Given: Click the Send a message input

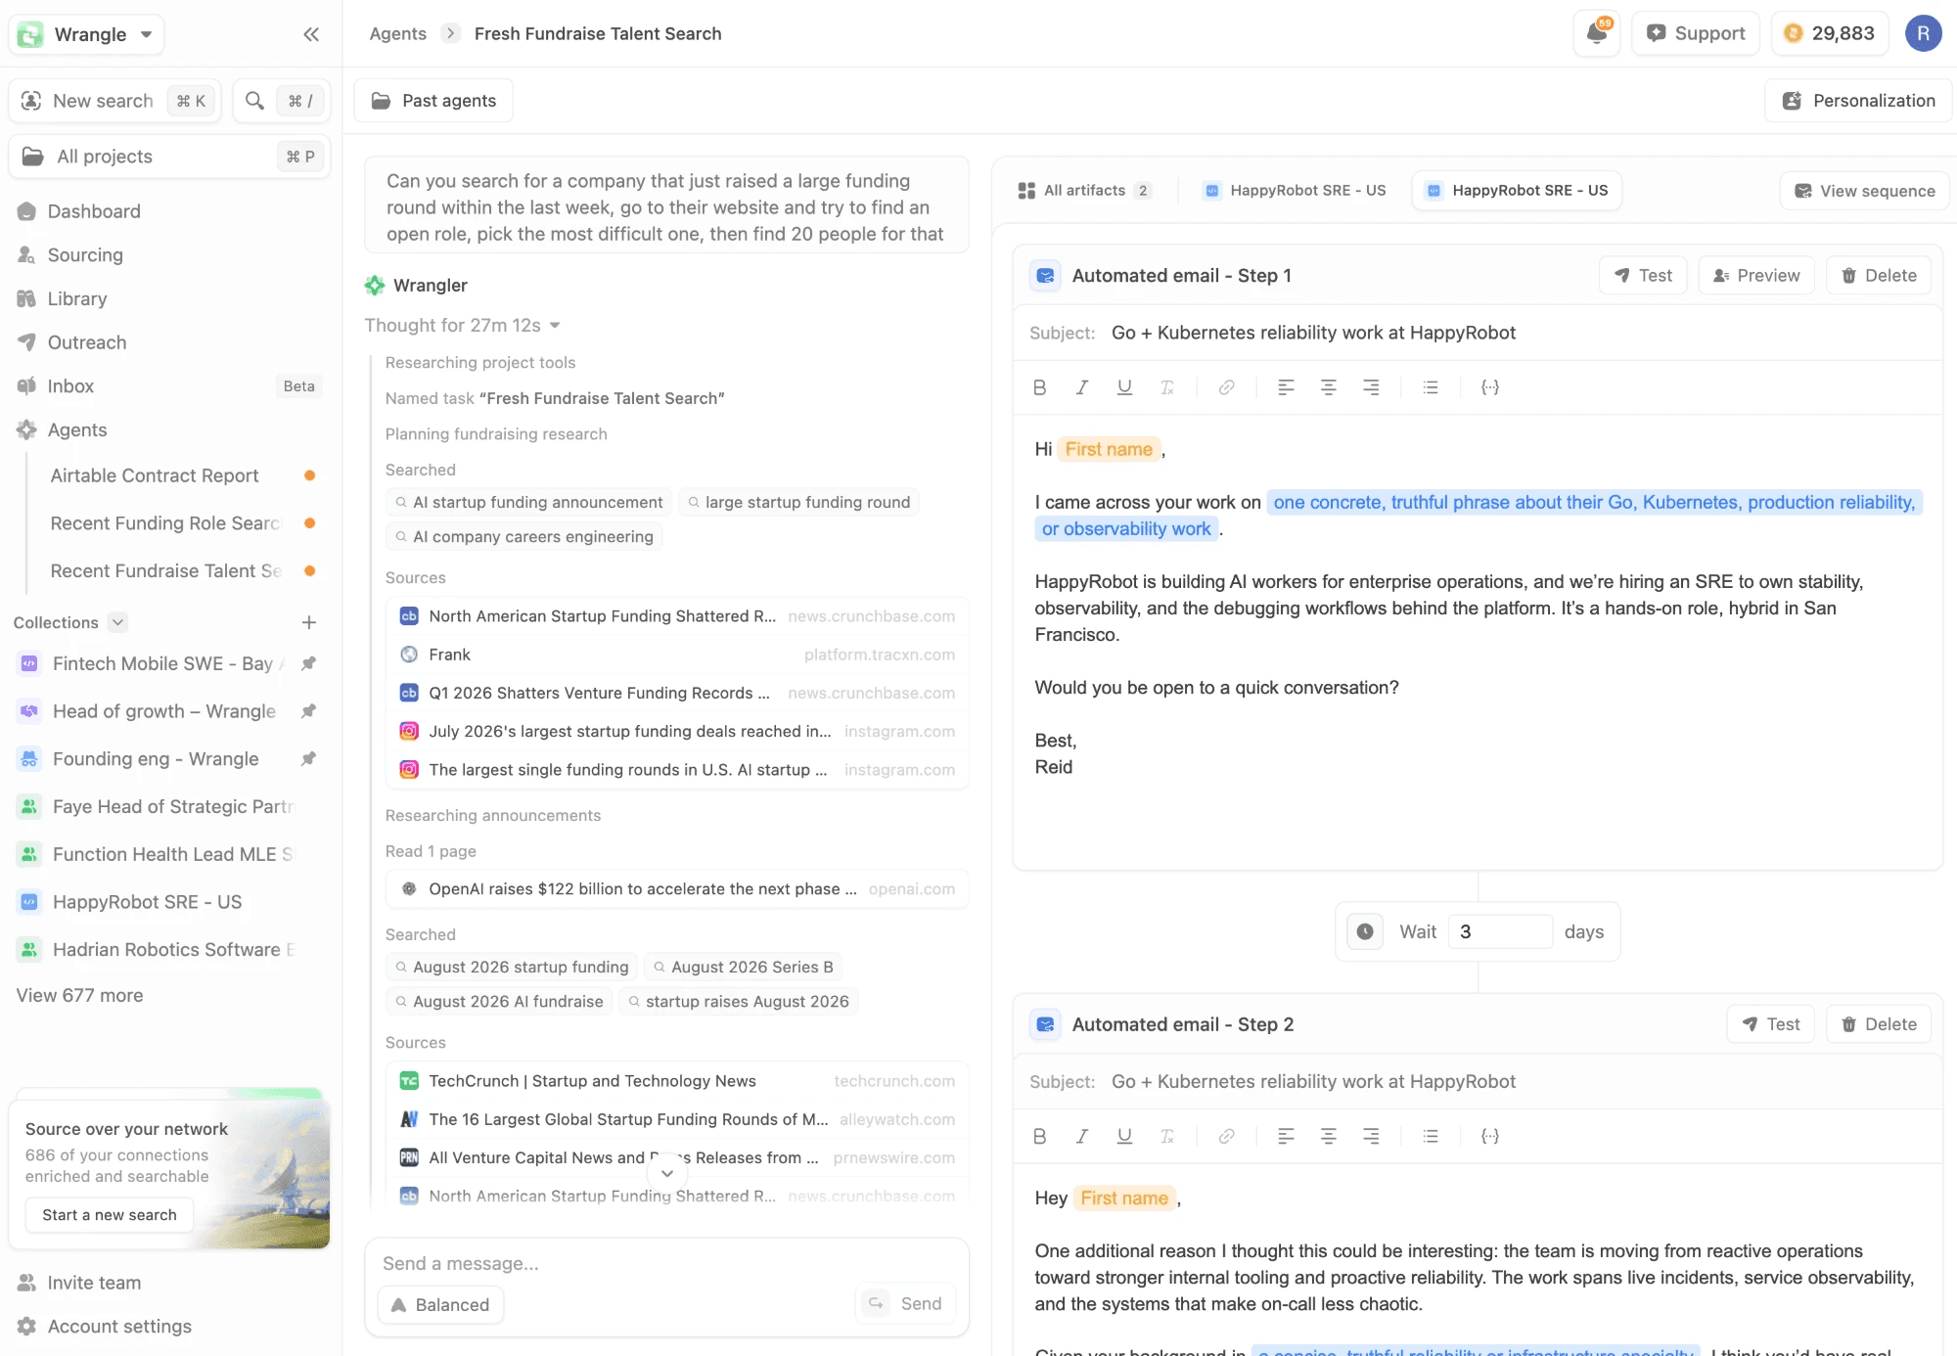Looking at the screenshot, I should pyautogui.click(x=667, y=1264).
